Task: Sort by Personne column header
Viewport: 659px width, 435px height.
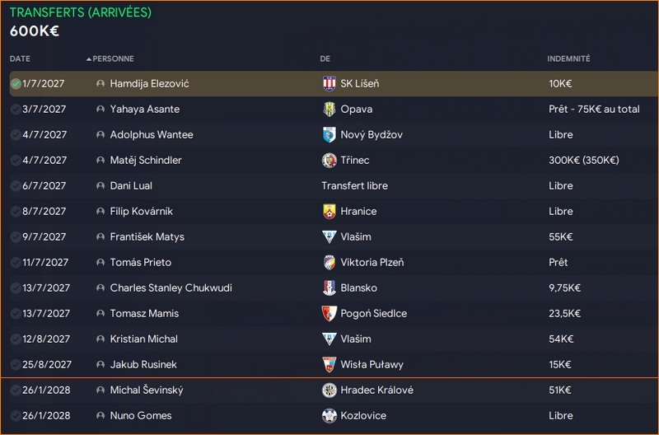Action: point(113,58)
